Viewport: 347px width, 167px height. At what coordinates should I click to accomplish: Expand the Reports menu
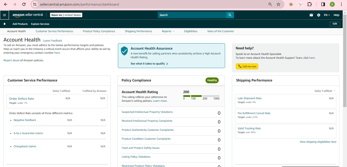click(x=168, y=31)
